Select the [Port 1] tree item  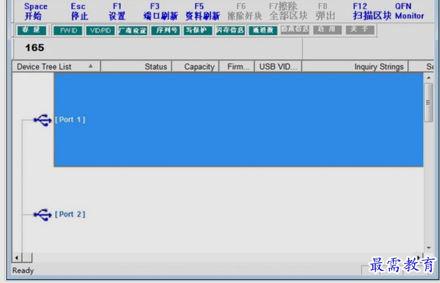tap(70, 120)
